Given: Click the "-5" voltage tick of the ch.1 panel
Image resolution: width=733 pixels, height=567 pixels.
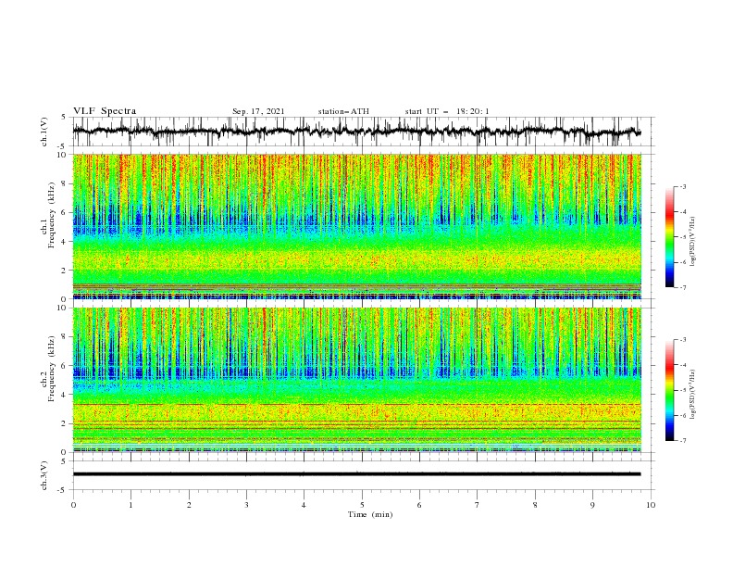Looking at the screenshot, I should click(x=63, y=146).
